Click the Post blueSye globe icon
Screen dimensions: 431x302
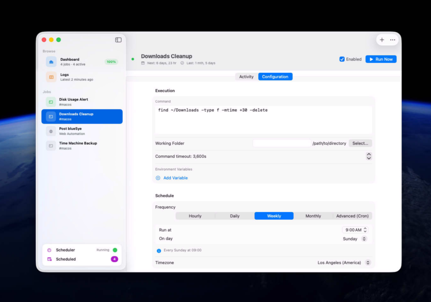point(51,131)
